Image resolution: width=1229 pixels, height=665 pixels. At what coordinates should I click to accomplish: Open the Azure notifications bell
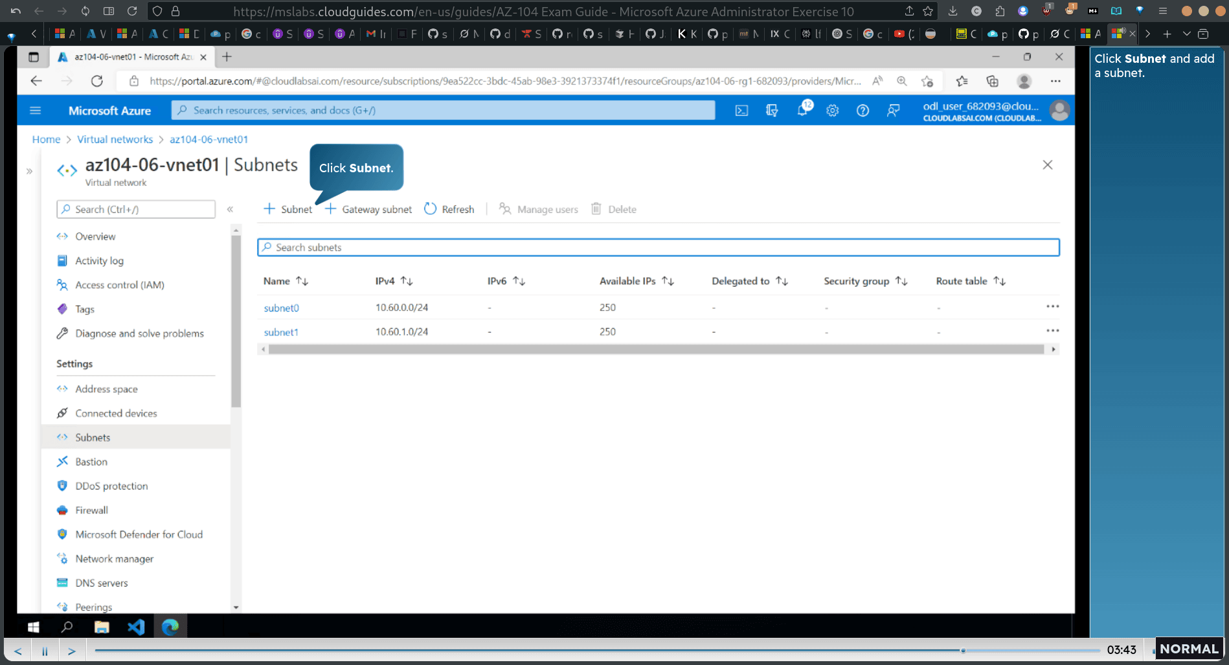point(803,110)
